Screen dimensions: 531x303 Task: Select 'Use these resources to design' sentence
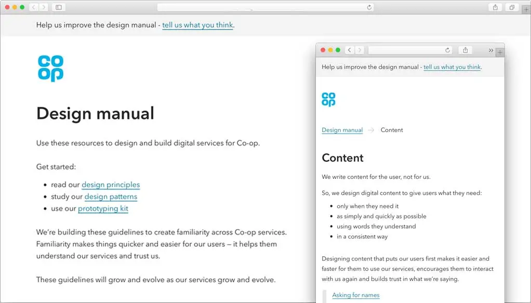tap(148, 143)
